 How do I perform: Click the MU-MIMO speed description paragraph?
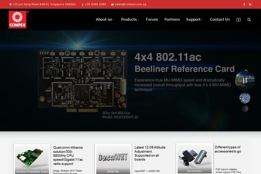(183, 85)
